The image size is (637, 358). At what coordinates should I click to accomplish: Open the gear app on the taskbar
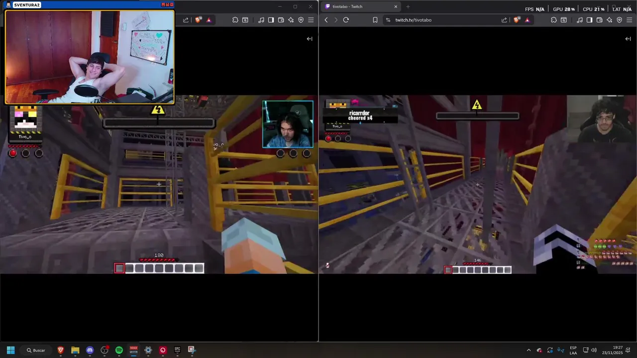tap(148, 350)
